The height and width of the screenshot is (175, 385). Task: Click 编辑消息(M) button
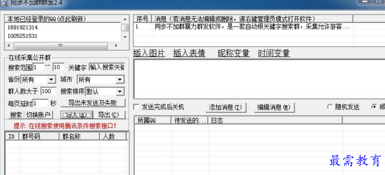[274, 107]
